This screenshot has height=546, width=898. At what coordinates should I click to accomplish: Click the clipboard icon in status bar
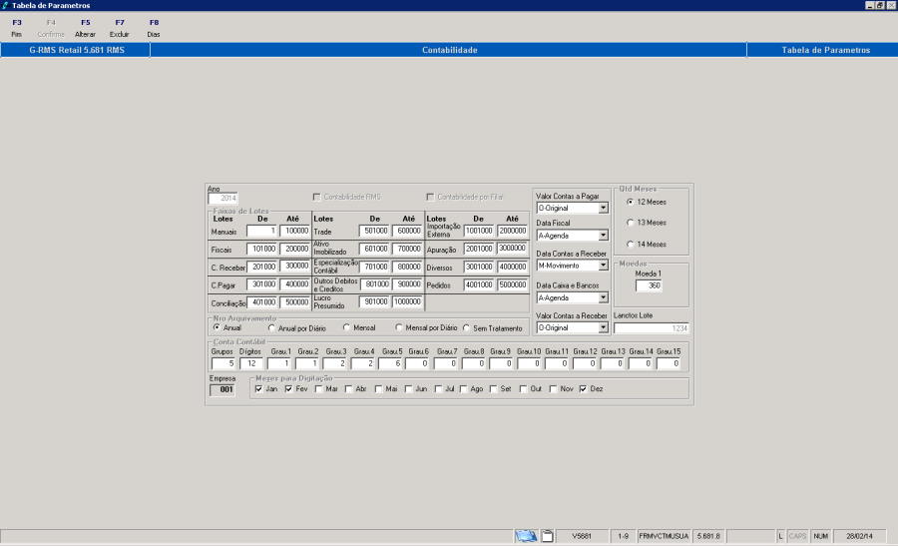click(x=548, y=536)
